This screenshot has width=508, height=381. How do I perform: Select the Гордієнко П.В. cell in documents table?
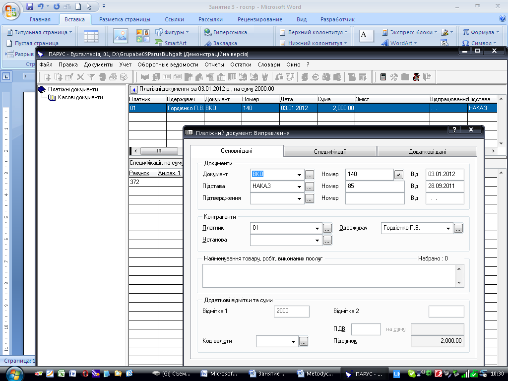186,108
